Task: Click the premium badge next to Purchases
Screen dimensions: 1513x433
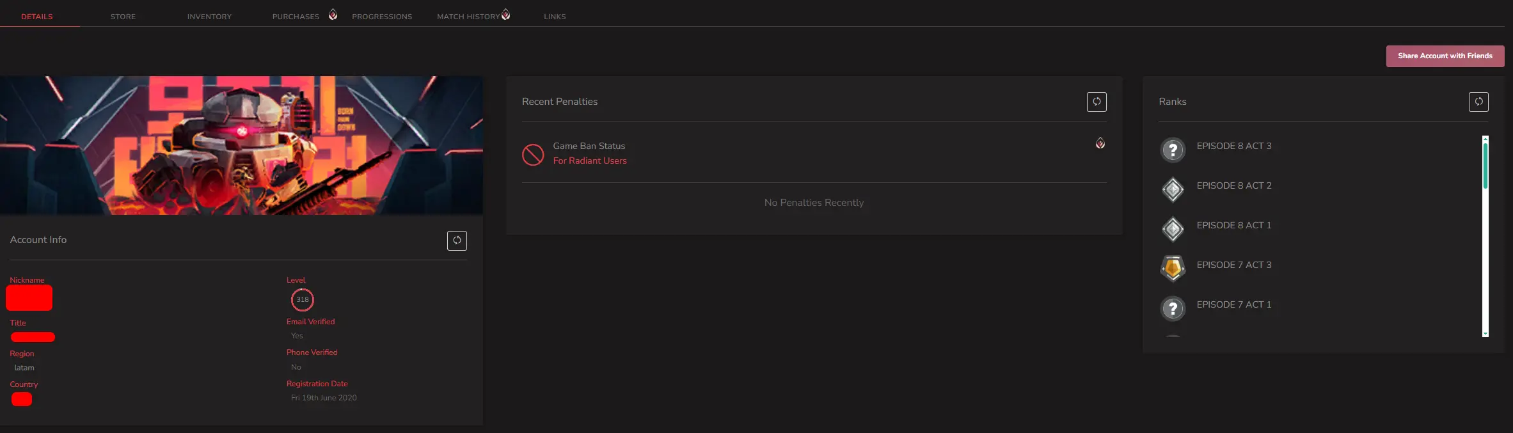Action: click(333, 15)
